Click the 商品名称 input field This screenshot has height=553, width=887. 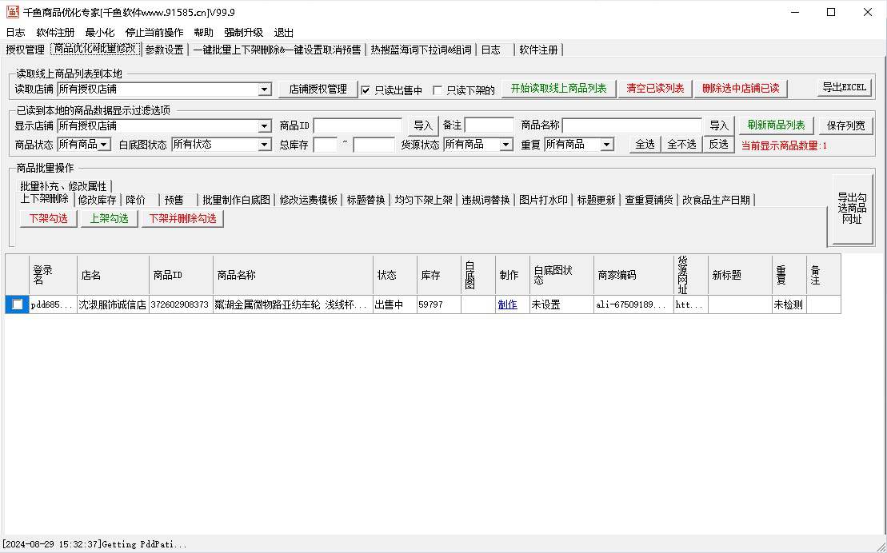(631, 125)
